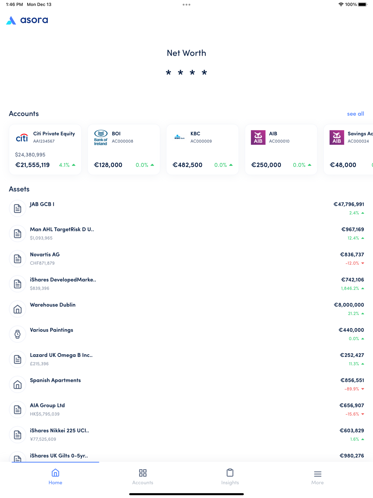
Task: Tap the three-dot multitasking indicator at top
Action: [186, 4]
